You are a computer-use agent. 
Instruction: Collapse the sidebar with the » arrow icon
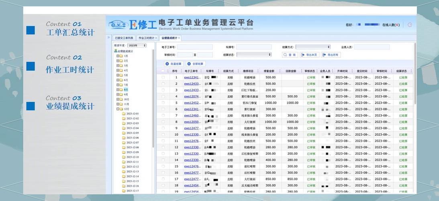click(108, 37)
